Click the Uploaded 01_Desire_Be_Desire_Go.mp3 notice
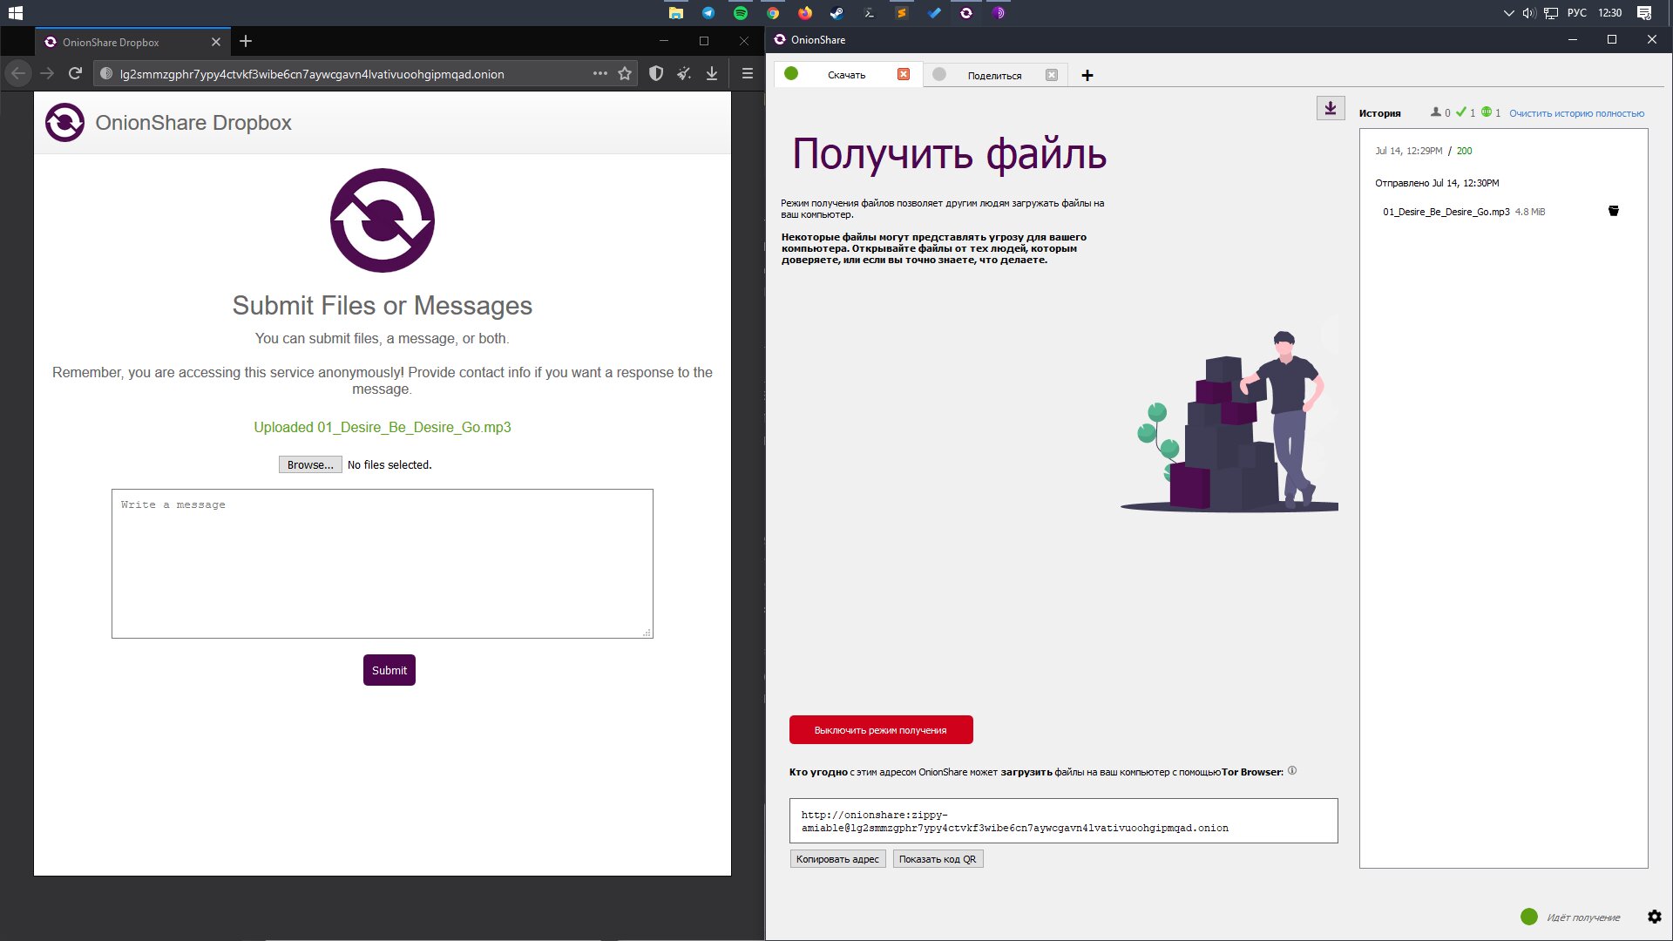 pyautogui.click(x=383, y=427)
